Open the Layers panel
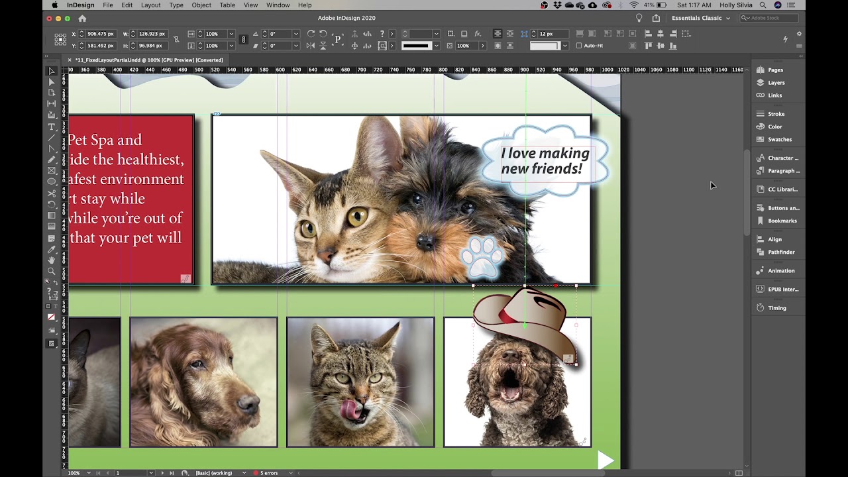The height and width of the screenshot is (477, 848). tap(776, 83)
